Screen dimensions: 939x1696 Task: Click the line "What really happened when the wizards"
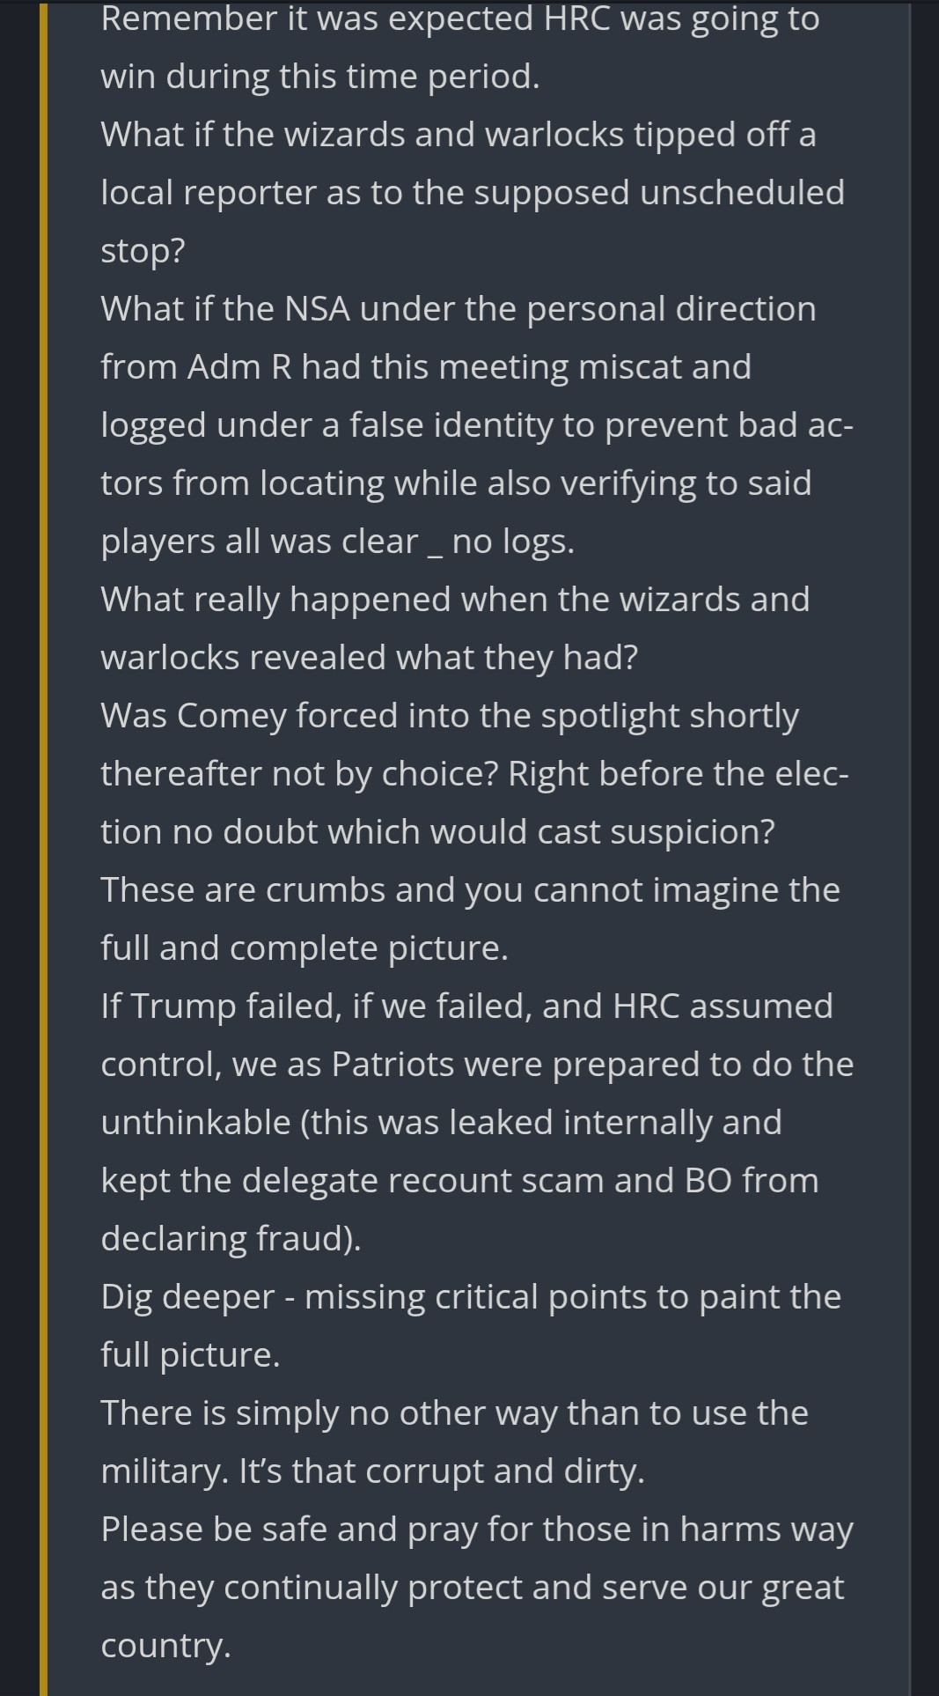point(454,600)
